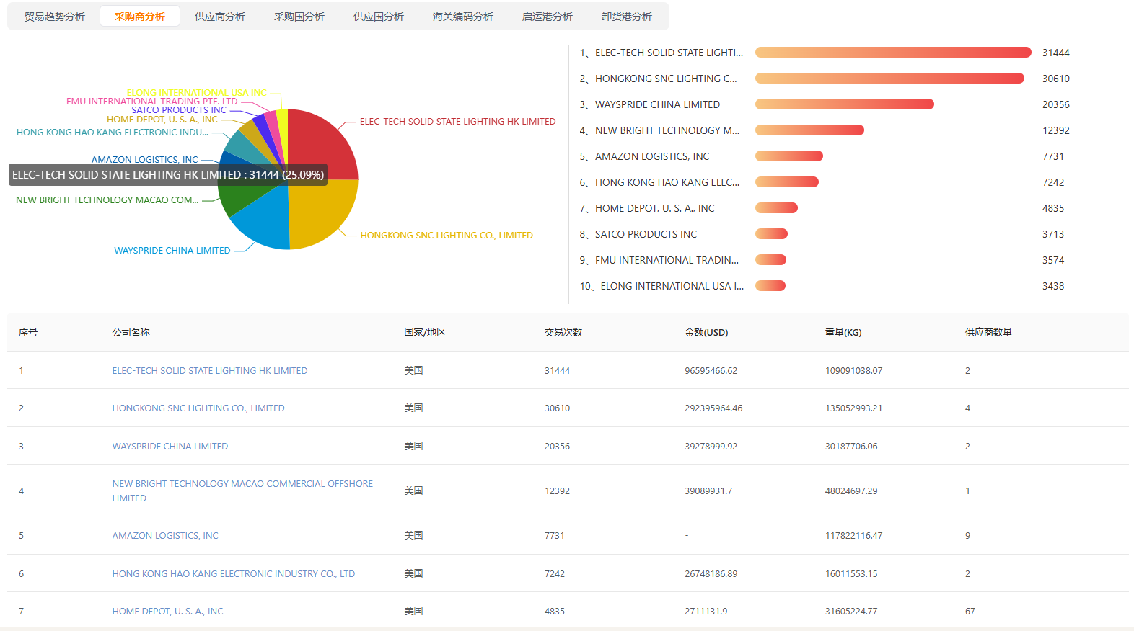Click the AMAZON LOGISTICS pie chart label

(144, 160)
